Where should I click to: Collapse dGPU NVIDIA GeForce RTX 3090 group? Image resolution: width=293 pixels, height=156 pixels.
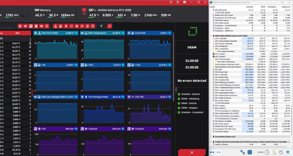tap(211, 36)
